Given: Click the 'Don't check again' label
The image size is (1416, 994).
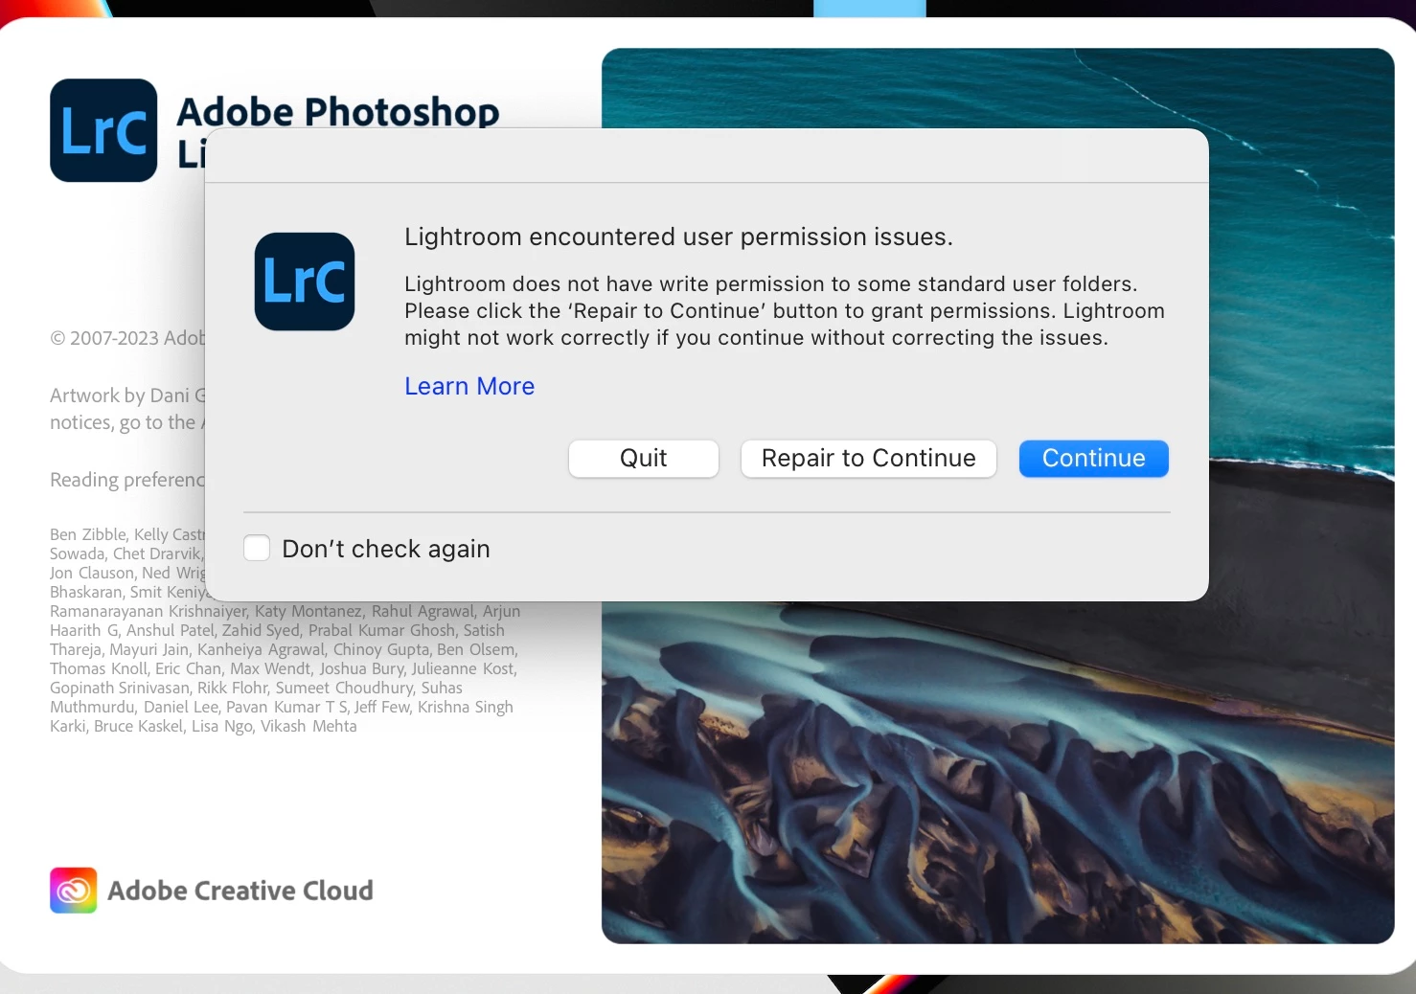Looking at the screenshot, I should click(x=386, y=549).
